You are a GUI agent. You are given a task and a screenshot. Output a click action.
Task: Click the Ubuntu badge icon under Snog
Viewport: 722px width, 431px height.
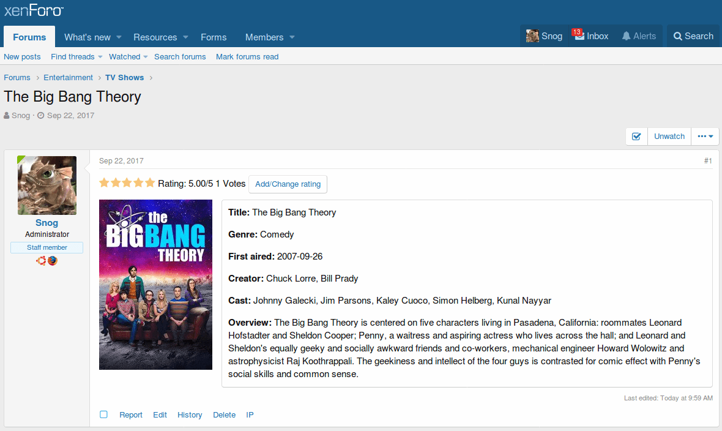(41, 261)
